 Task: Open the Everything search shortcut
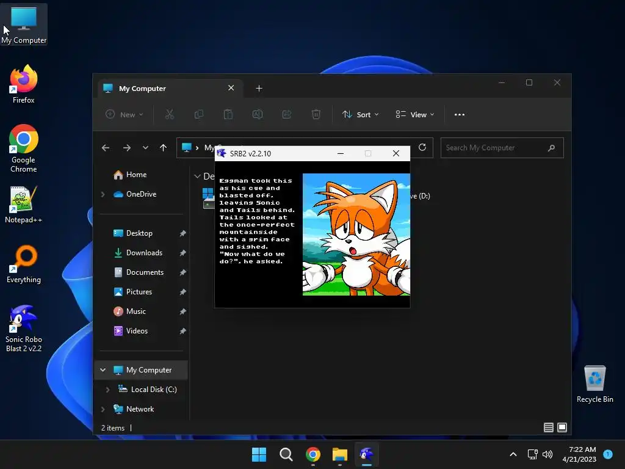[24, 264]
